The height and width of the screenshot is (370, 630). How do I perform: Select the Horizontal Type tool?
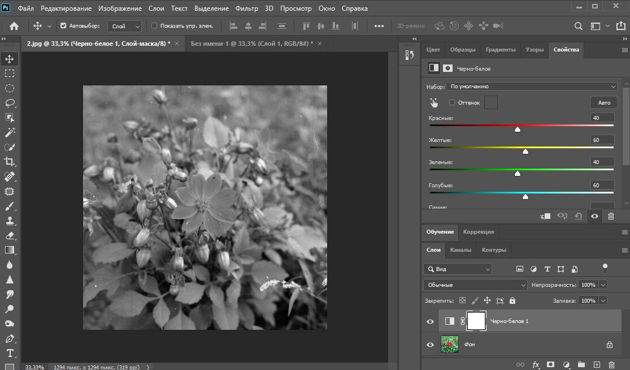click(x=9, y=353)
